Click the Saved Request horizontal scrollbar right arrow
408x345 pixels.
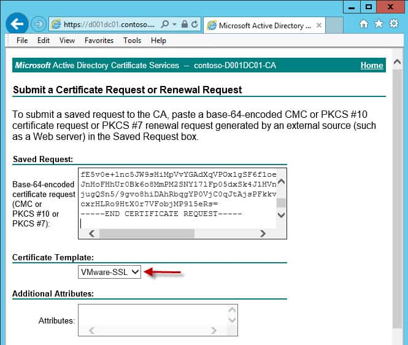[263, 233]
